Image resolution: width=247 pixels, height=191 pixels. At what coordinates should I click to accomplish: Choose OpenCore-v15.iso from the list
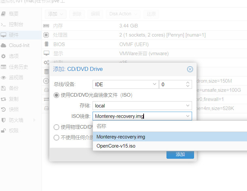(170, 146)
